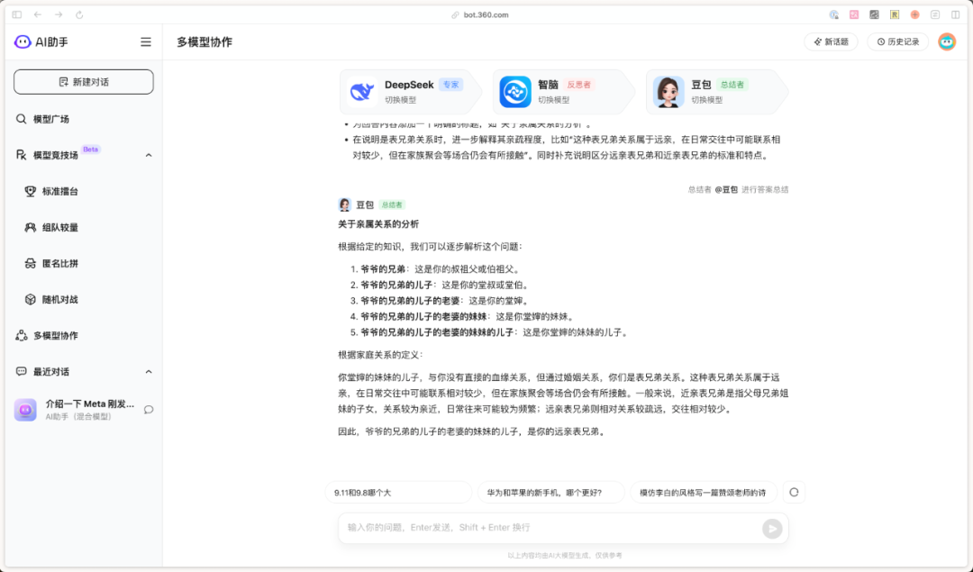Click the bot.360.com address bar
The height and width of the screenshot is (572, 973).
click(x=480, y=15)
